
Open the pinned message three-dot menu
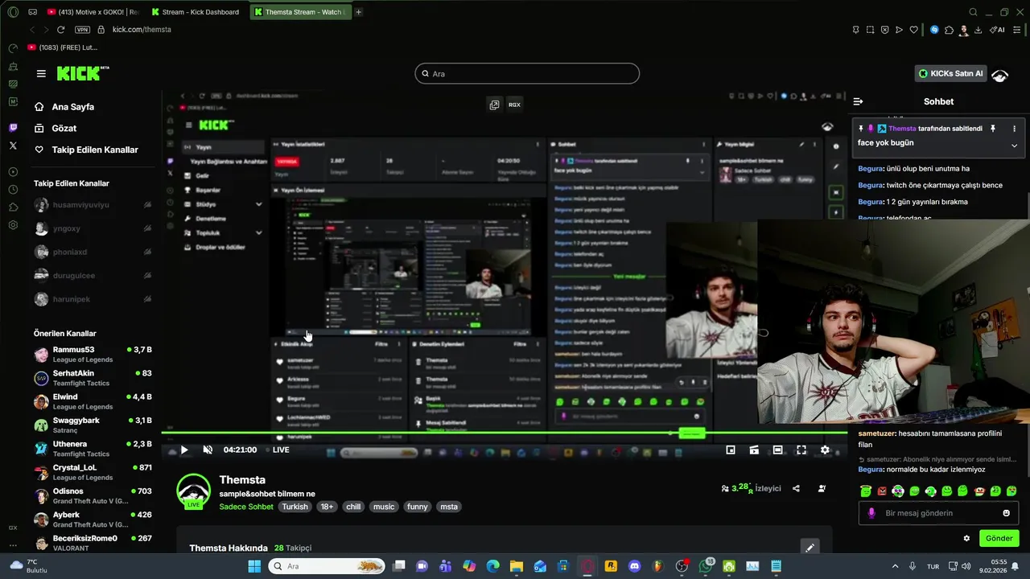(x=1014, y=129)
